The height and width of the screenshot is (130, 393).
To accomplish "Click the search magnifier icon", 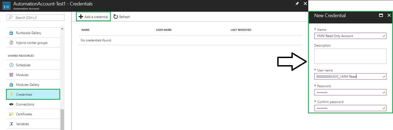I will (11, 17).
